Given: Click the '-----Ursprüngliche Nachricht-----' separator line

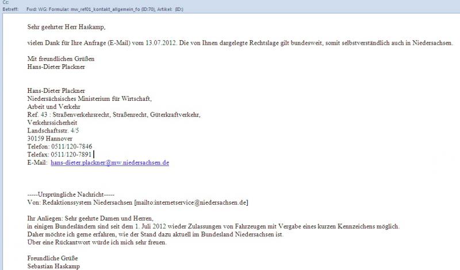Looking at the screenshot, I should [x=71, y=194].
